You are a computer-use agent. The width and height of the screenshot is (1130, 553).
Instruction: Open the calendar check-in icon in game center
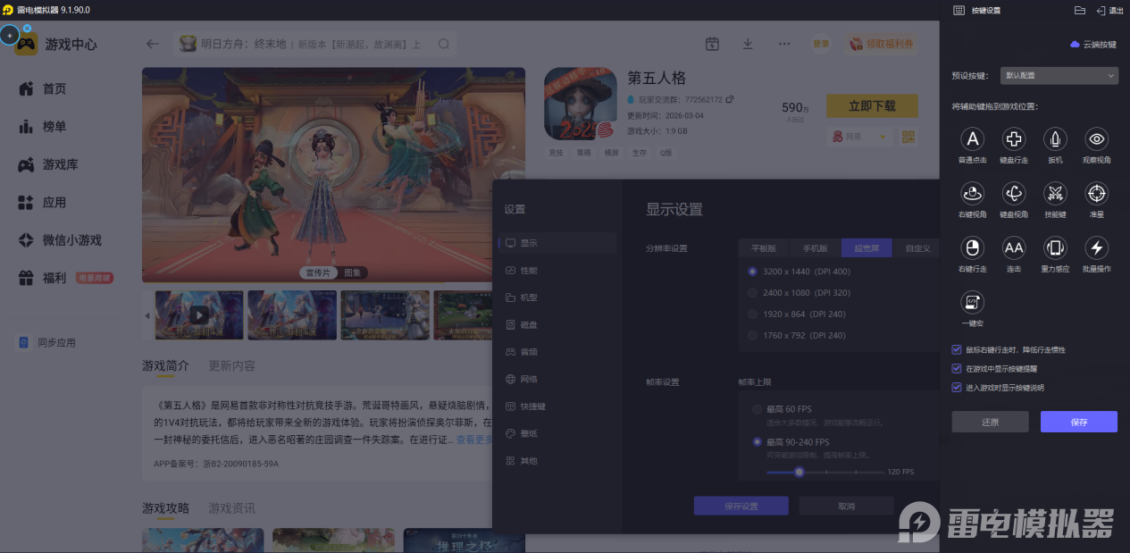click(712, 44)
